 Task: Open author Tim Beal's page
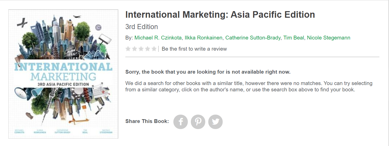coord(294,38)
